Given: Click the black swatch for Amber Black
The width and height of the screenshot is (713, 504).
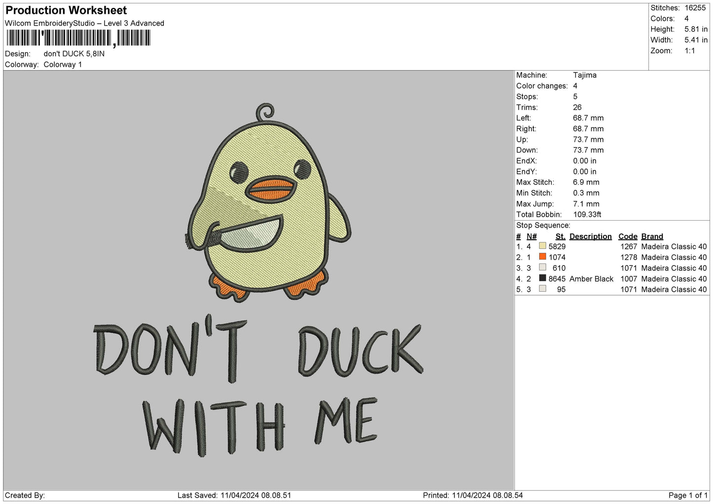Looking at the screenshot, I should coord(543,278).
